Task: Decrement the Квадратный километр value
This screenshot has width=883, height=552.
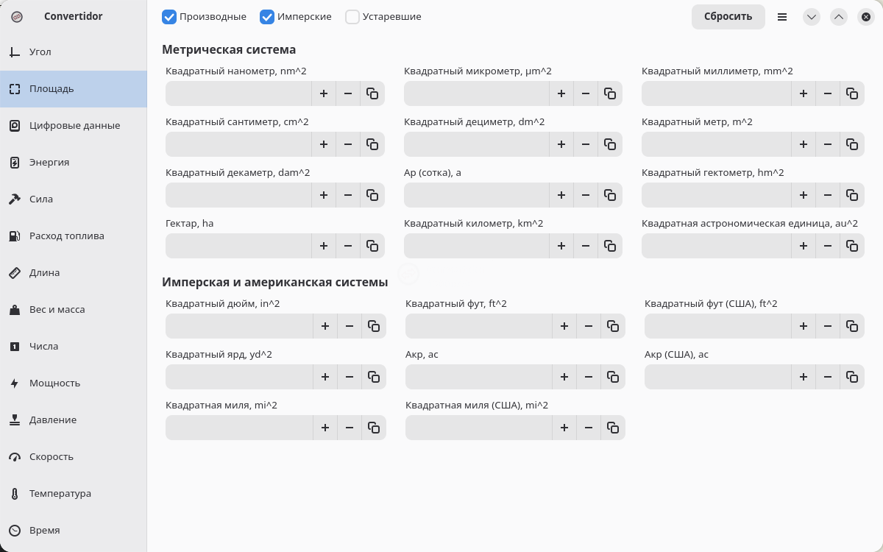Action: 586,246
